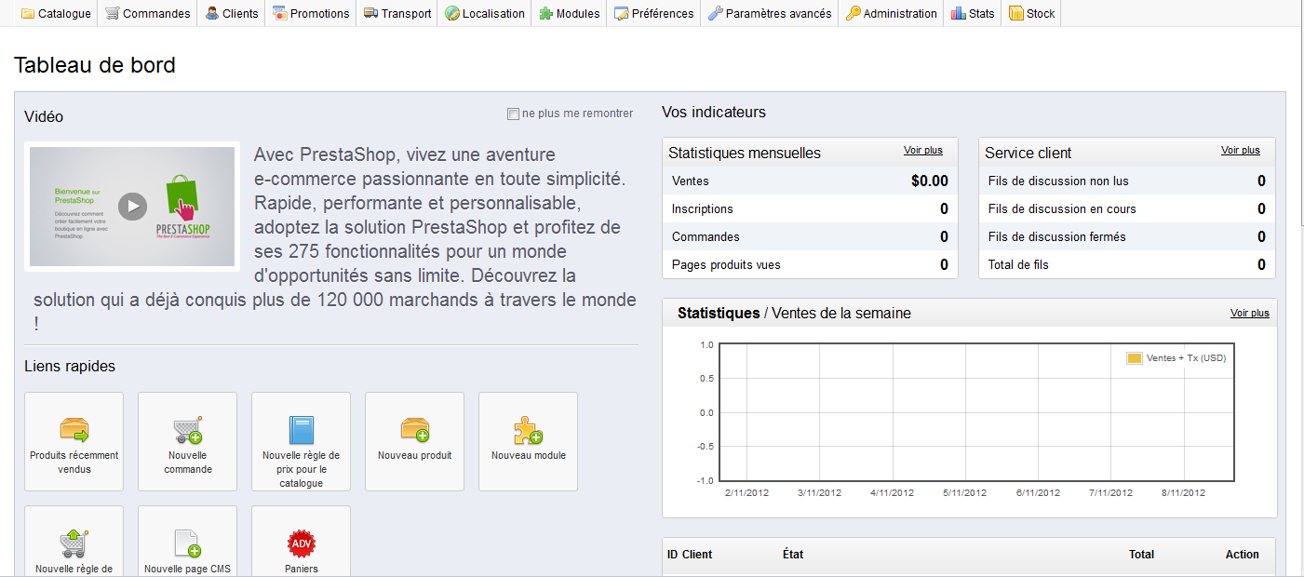Open the Paramètres avancés menu

click(769, 13)
